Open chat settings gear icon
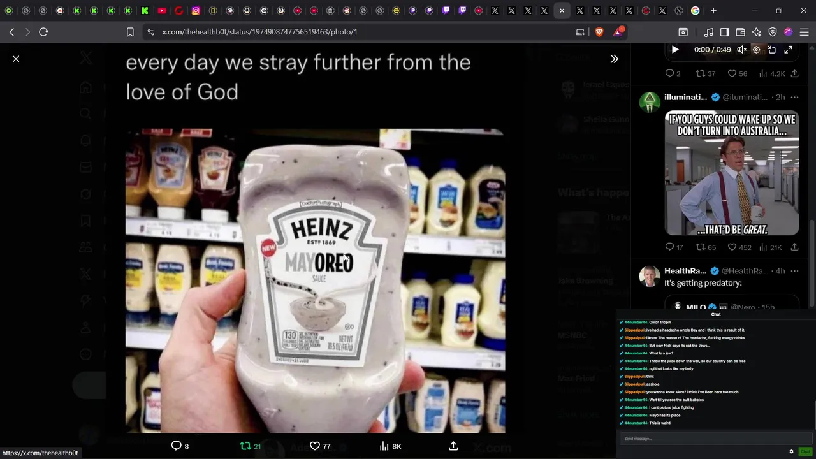Viewport: 816px width, 459px height. pyautogui.click(x=791, y=451)
